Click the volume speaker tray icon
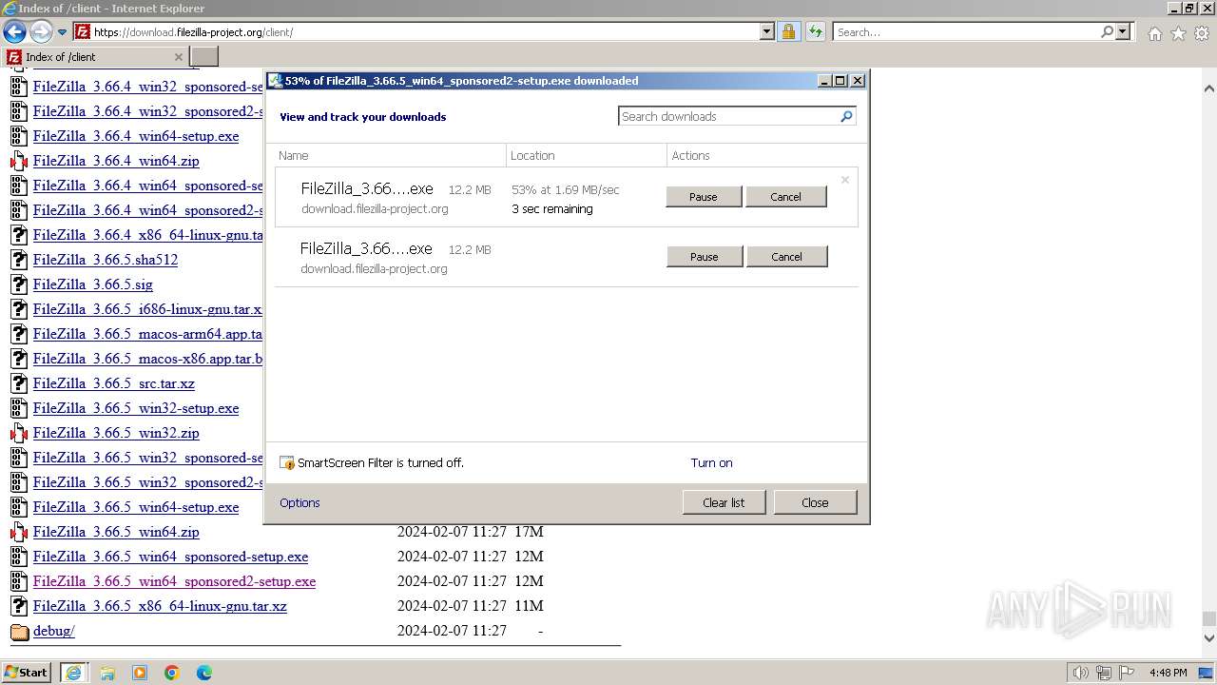 [1081, 673]
